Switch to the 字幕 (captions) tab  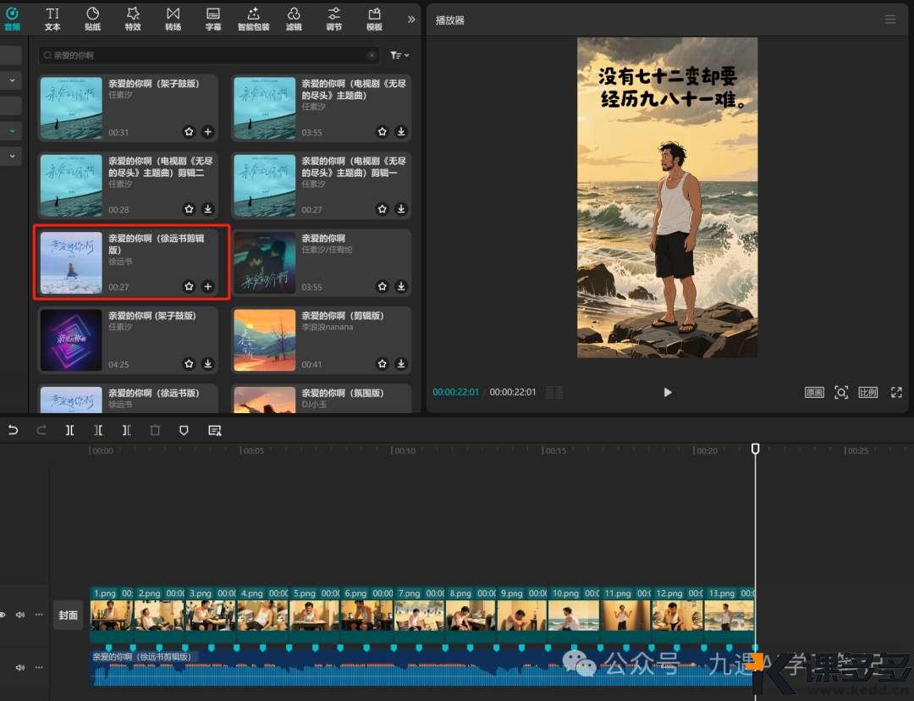click(213, 19)
